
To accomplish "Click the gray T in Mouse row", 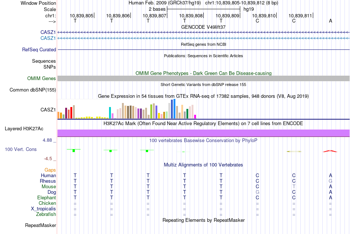I will tap(294, 186).
